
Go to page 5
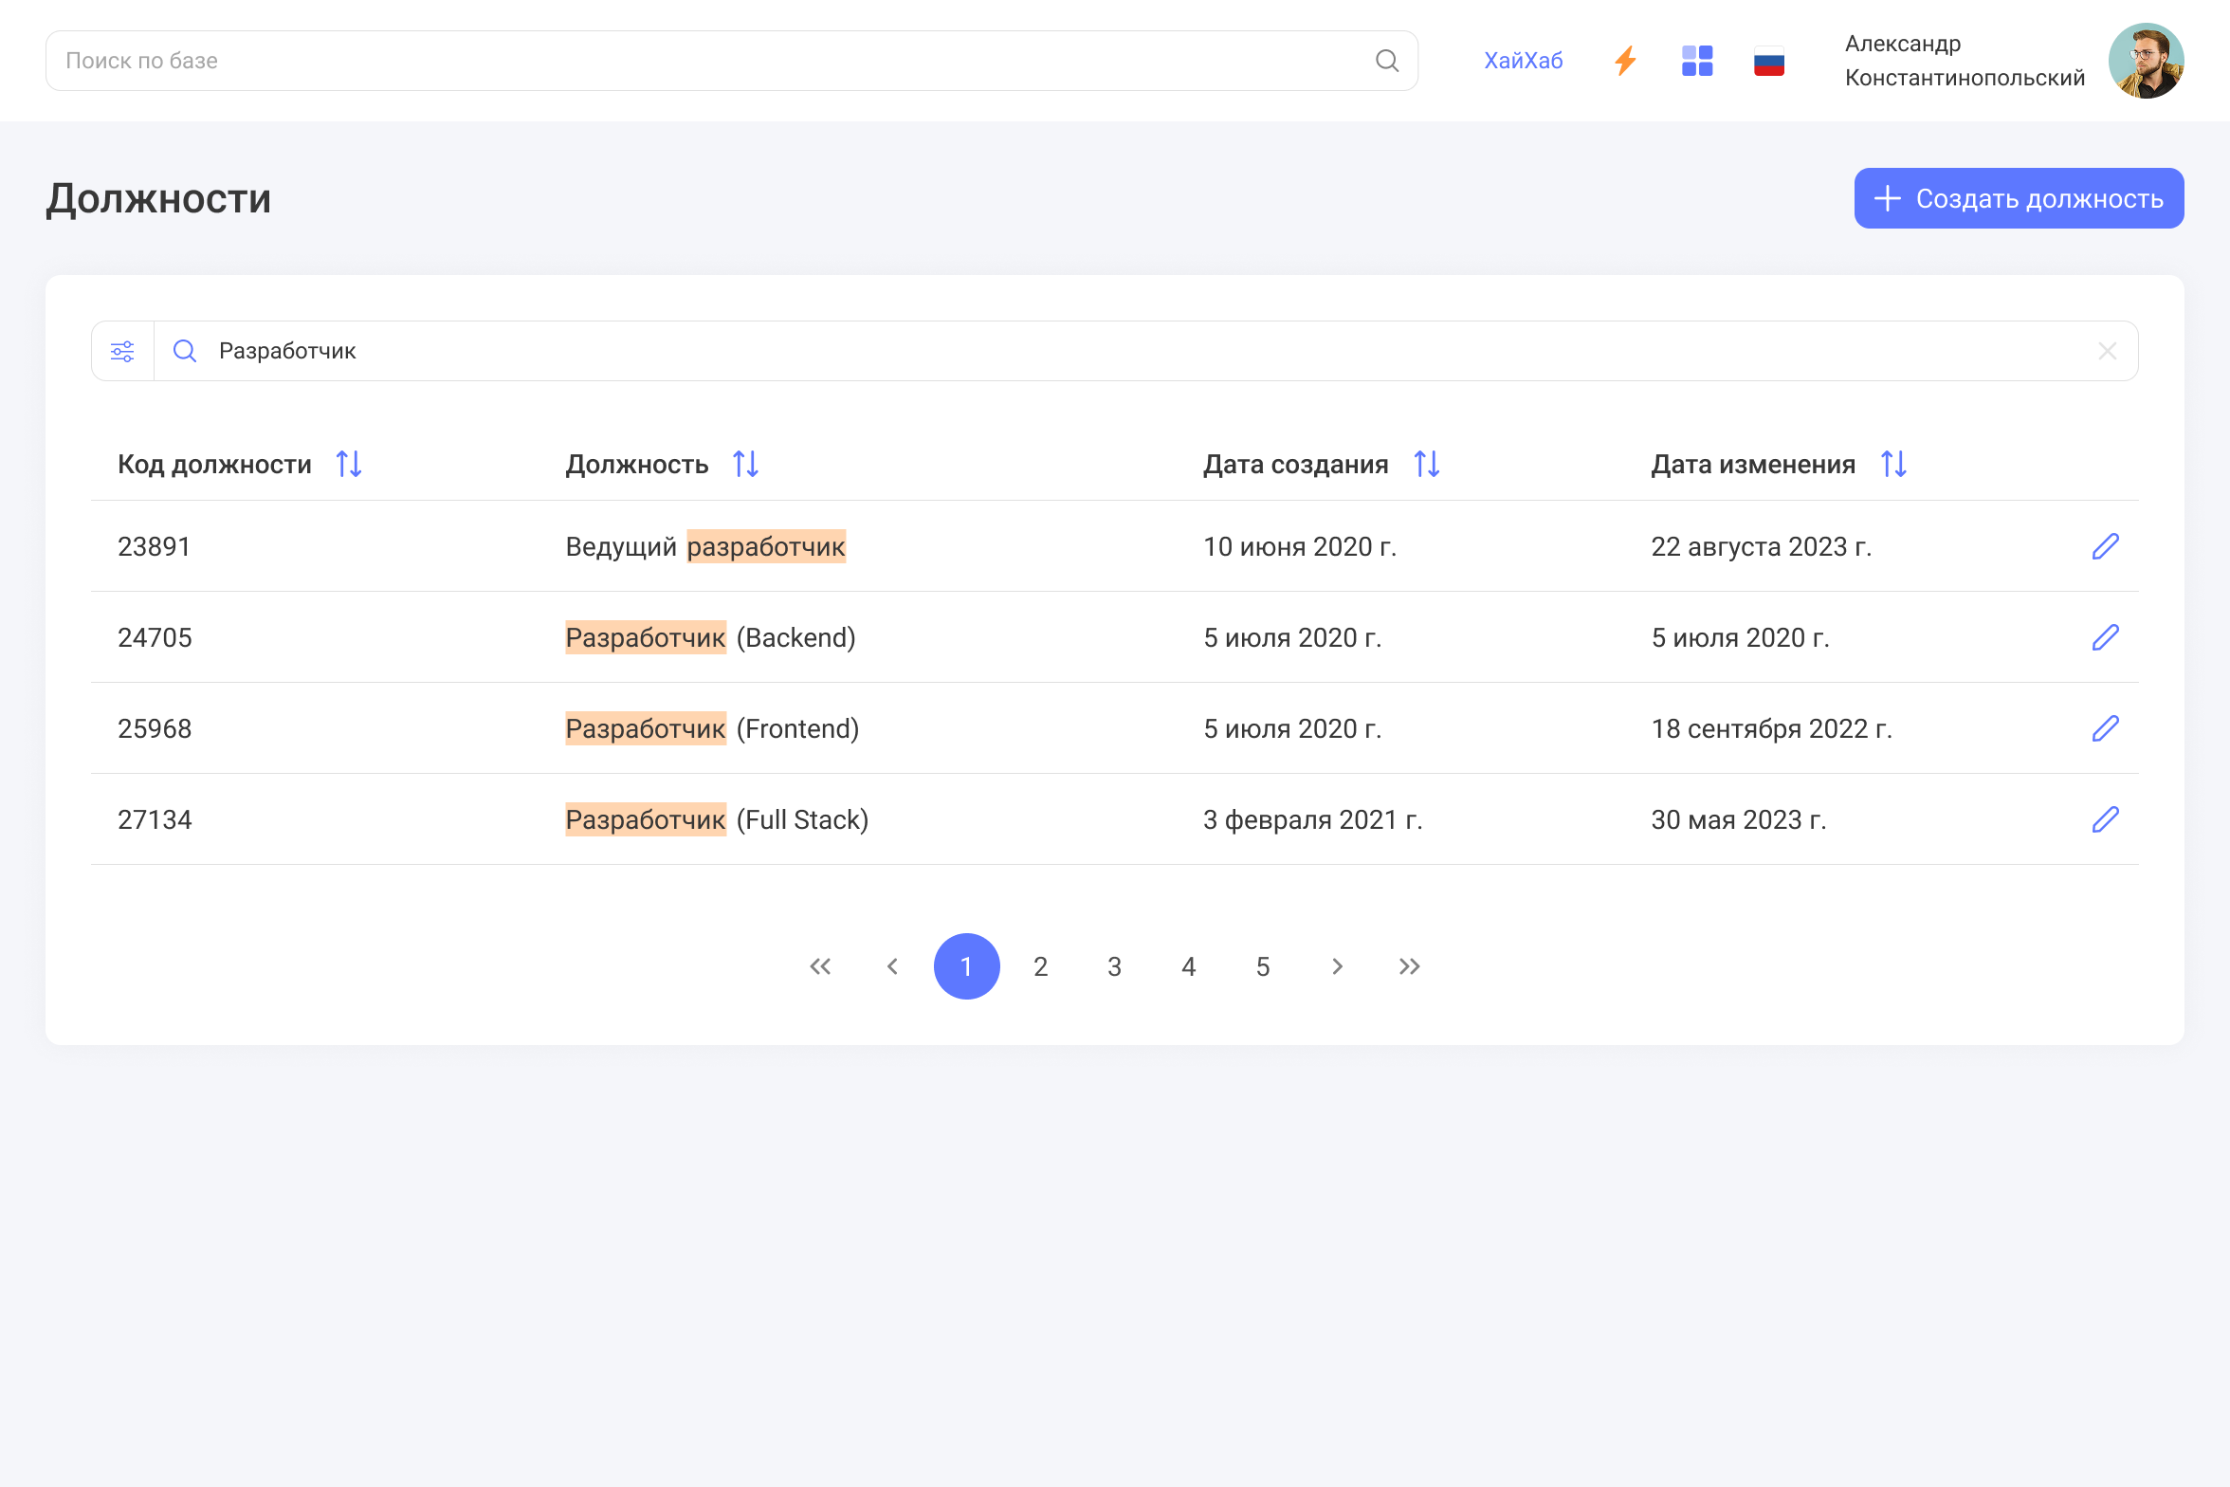point(1263,966)
